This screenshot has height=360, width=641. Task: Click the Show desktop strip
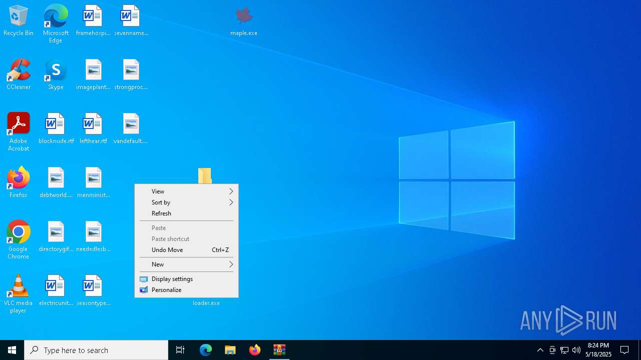[639, 350]
